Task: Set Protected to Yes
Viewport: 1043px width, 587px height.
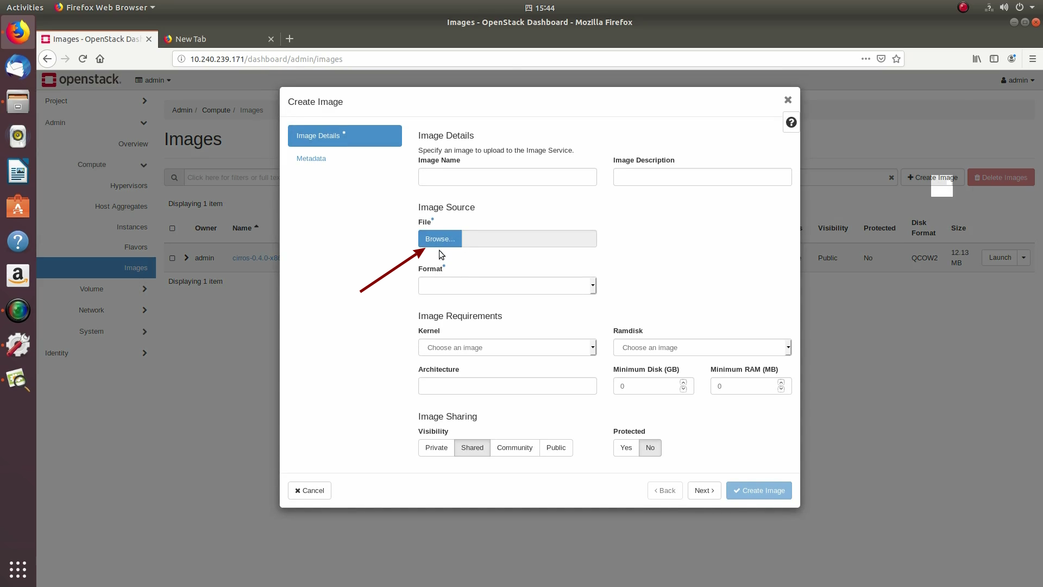Action: (626, 448)
